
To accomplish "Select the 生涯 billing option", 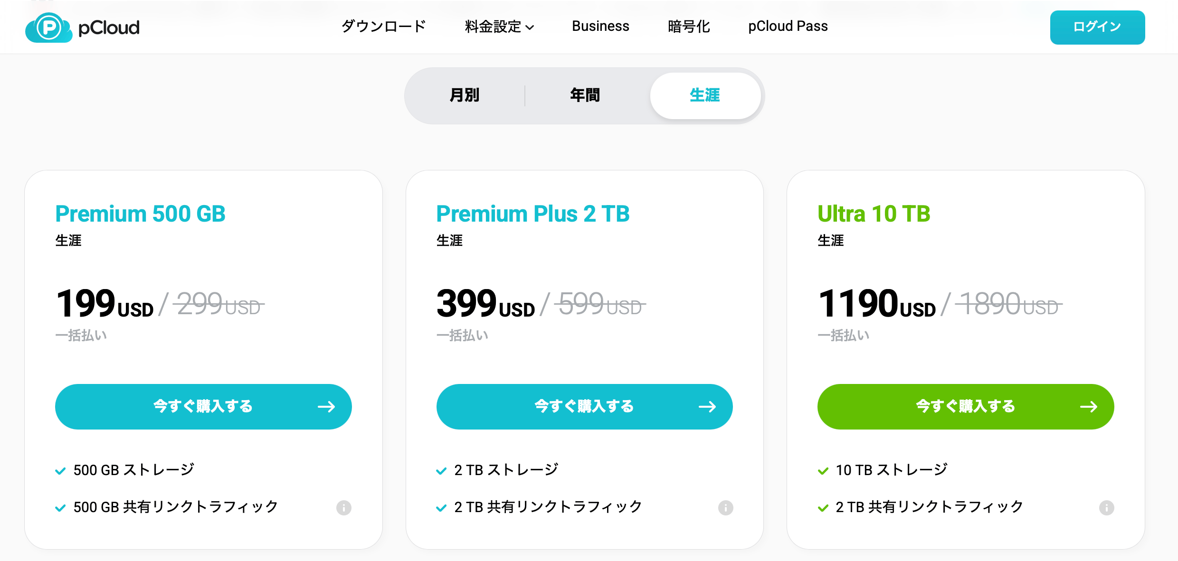I will coord(705,95).
